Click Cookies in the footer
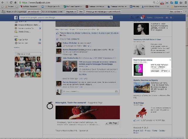The height and width of the screenshot is (139, 188). [x=162, y=130]
